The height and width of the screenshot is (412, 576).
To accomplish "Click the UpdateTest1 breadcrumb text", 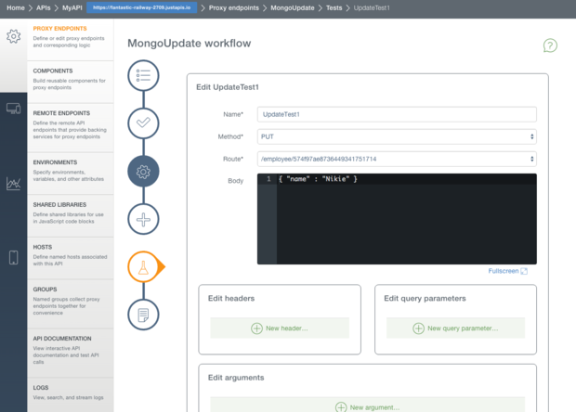I will click(372, 7).
